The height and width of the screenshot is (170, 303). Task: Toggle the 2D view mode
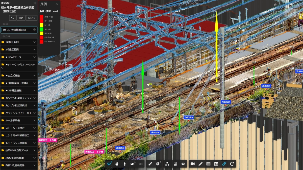tap(141, 164)
